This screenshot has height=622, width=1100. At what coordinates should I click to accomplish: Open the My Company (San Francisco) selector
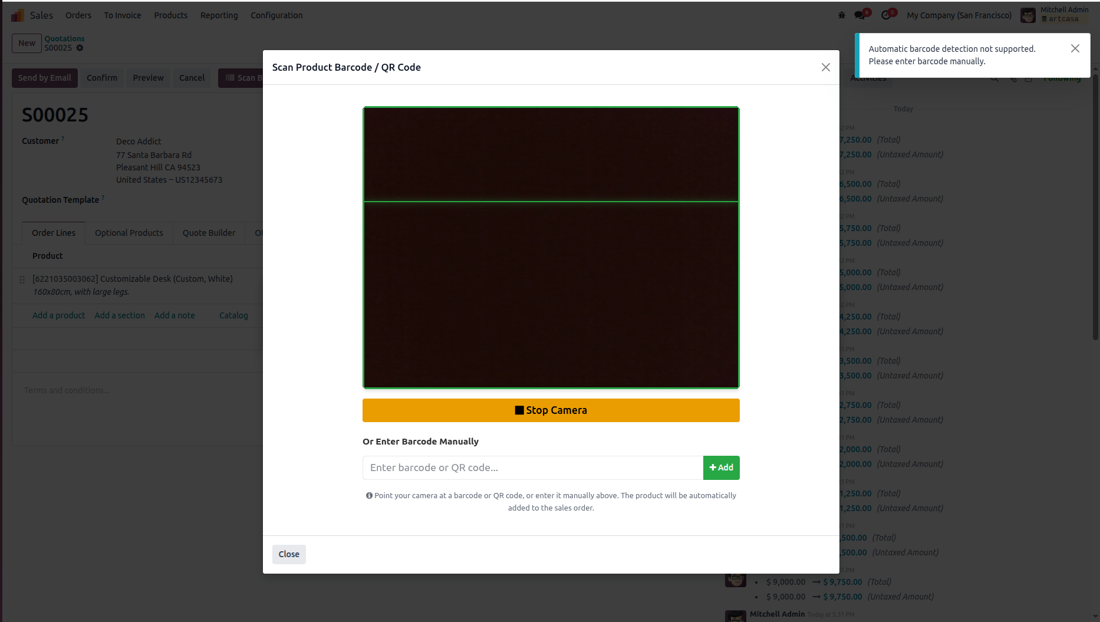coord(959,15)
